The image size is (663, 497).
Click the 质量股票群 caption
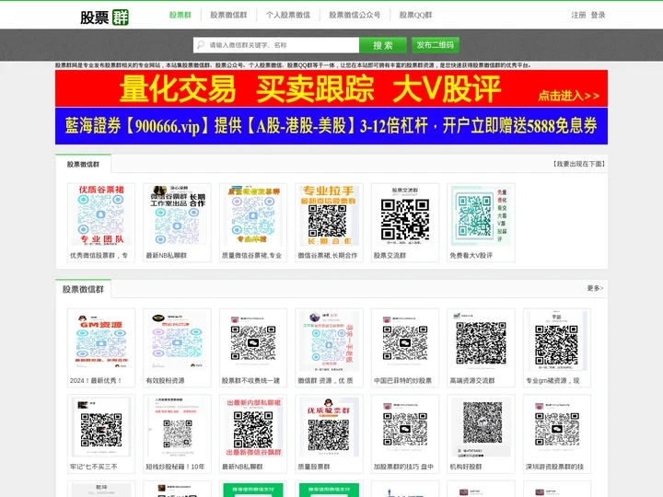(314, 467)
